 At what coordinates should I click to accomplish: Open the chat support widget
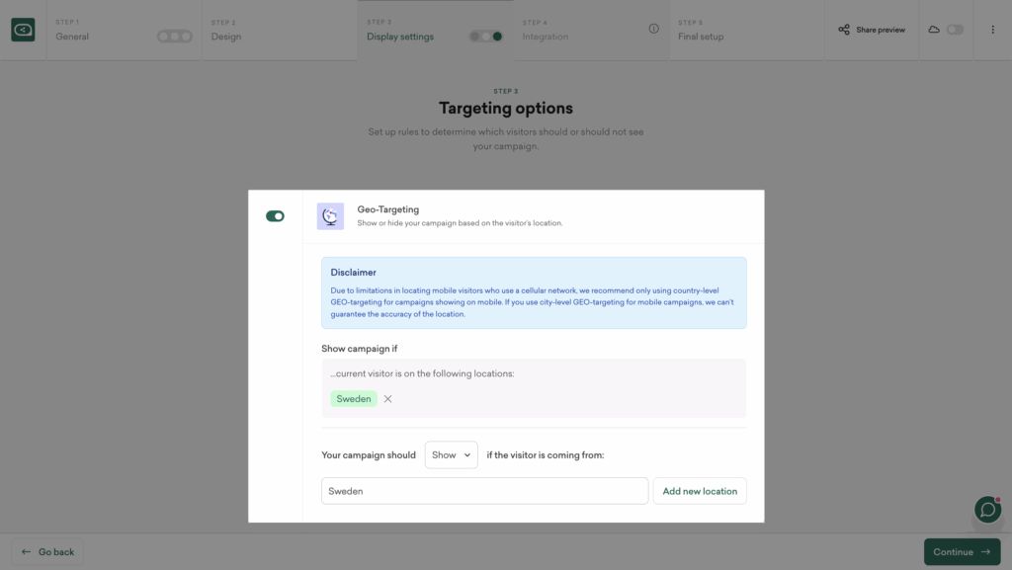[987, 509]
